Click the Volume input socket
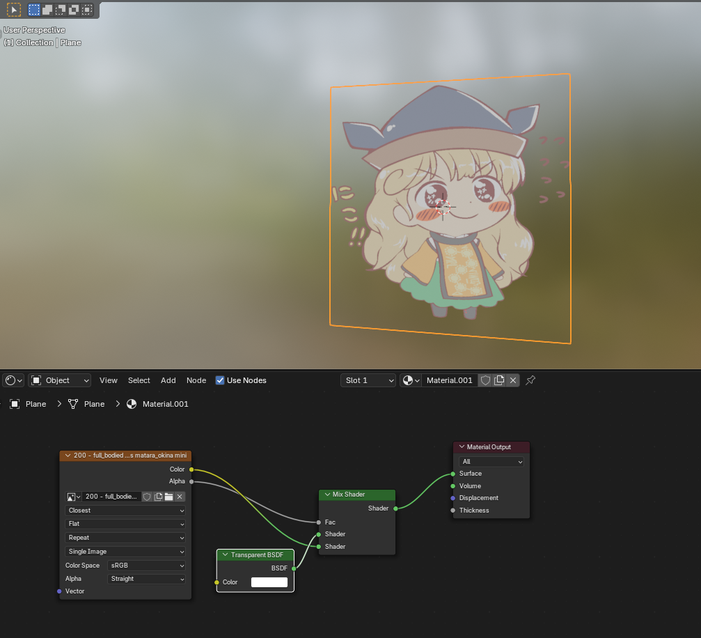The height and width of the screenshot is (638, 701). tap(453, 486)
